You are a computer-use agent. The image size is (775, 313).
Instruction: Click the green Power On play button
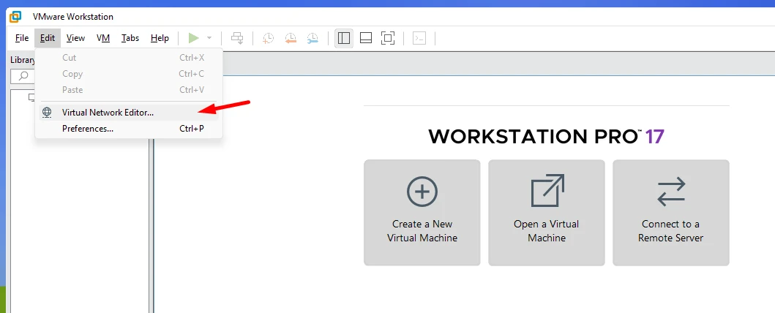point(194,38)
